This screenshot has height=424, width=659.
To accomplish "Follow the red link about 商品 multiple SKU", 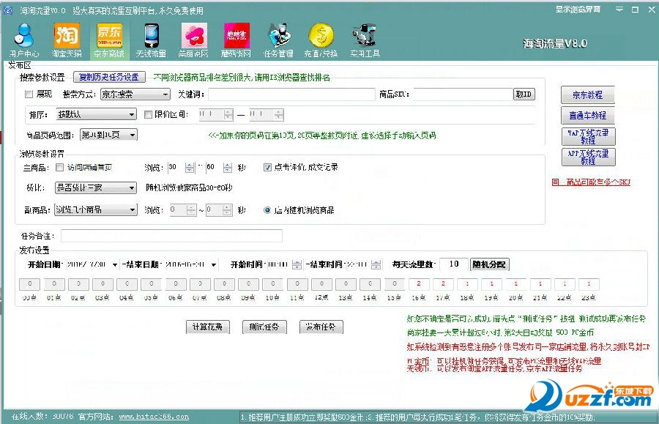I will tap(591, 182).
